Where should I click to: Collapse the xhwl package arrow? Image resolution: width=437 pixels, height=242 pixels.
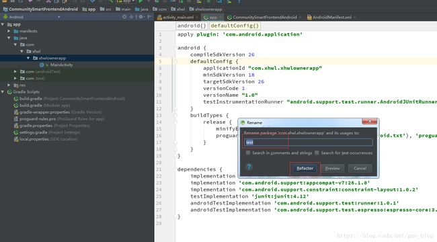(22, 51)
